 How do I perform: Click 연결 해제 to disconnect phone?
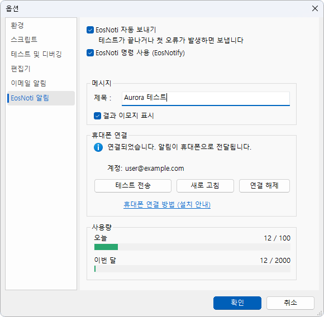tap(264, 186)
